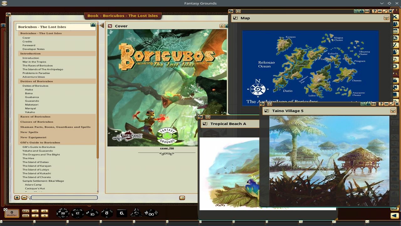401x226 pixels.
Task: Click the clock shortcut icon on the Map window
Action: coord(356,11)
